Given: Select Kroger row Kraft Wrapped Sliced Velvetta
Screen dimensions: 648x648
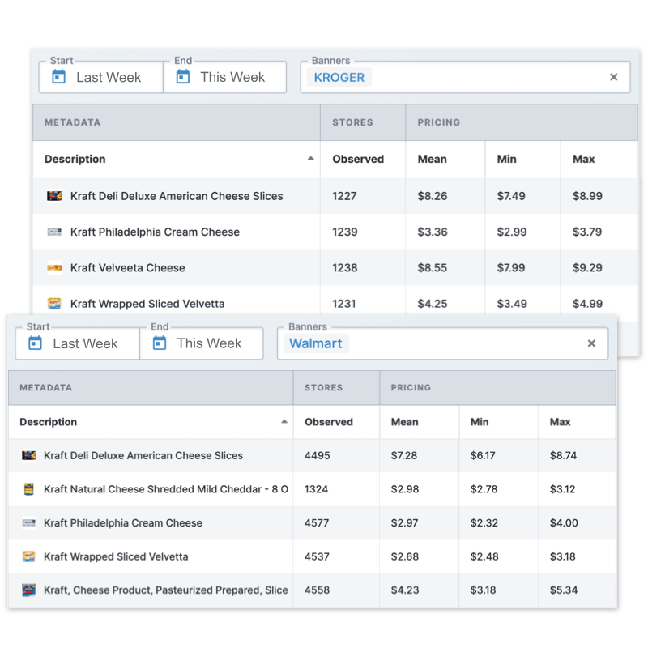Looking at the screenshot, I should (x=335, y=301).
